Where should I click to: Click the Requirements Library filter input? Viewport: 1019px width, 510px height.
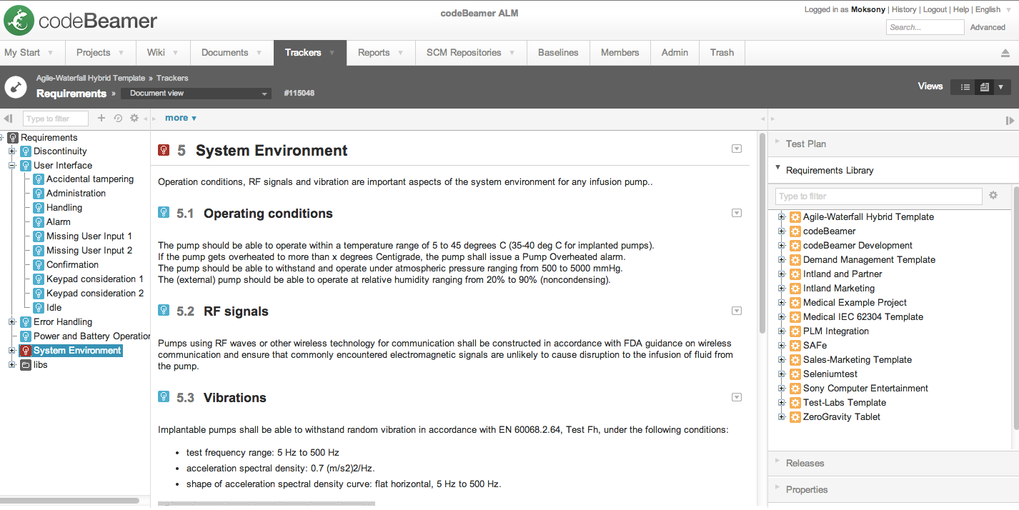click(x=878, y=196)
